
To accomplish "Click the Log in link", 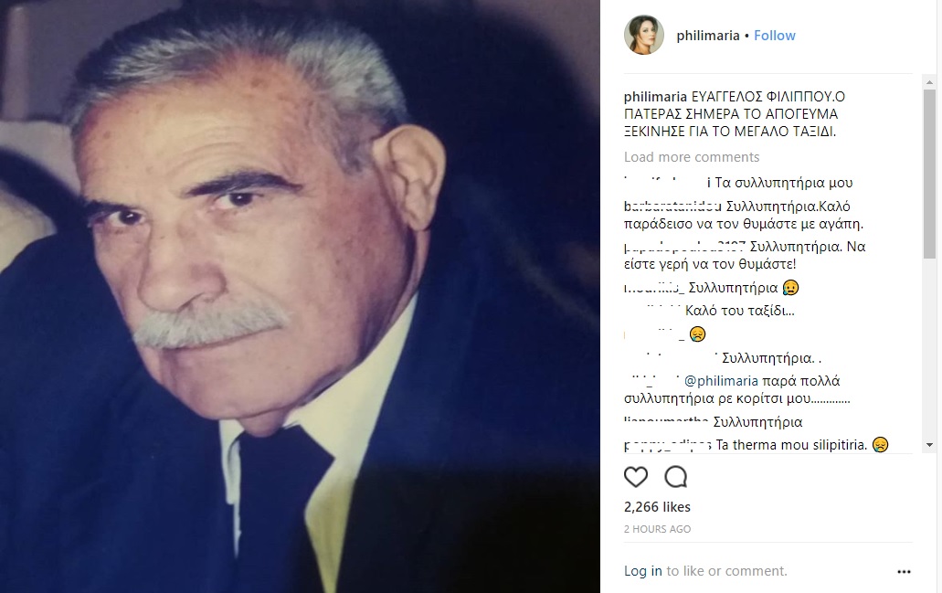I will pos(643,571).
